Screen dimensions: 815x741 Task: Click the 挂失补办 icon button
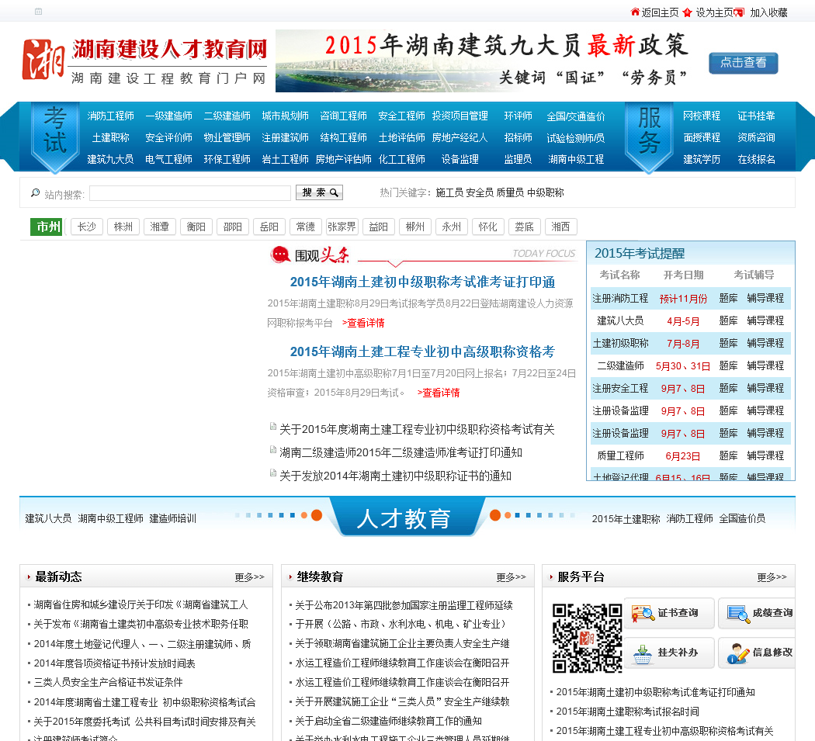coord(669,653)
